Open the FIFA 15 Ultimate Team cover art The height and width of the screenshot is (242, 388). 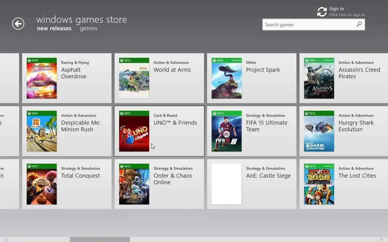[x=226, y=131]
